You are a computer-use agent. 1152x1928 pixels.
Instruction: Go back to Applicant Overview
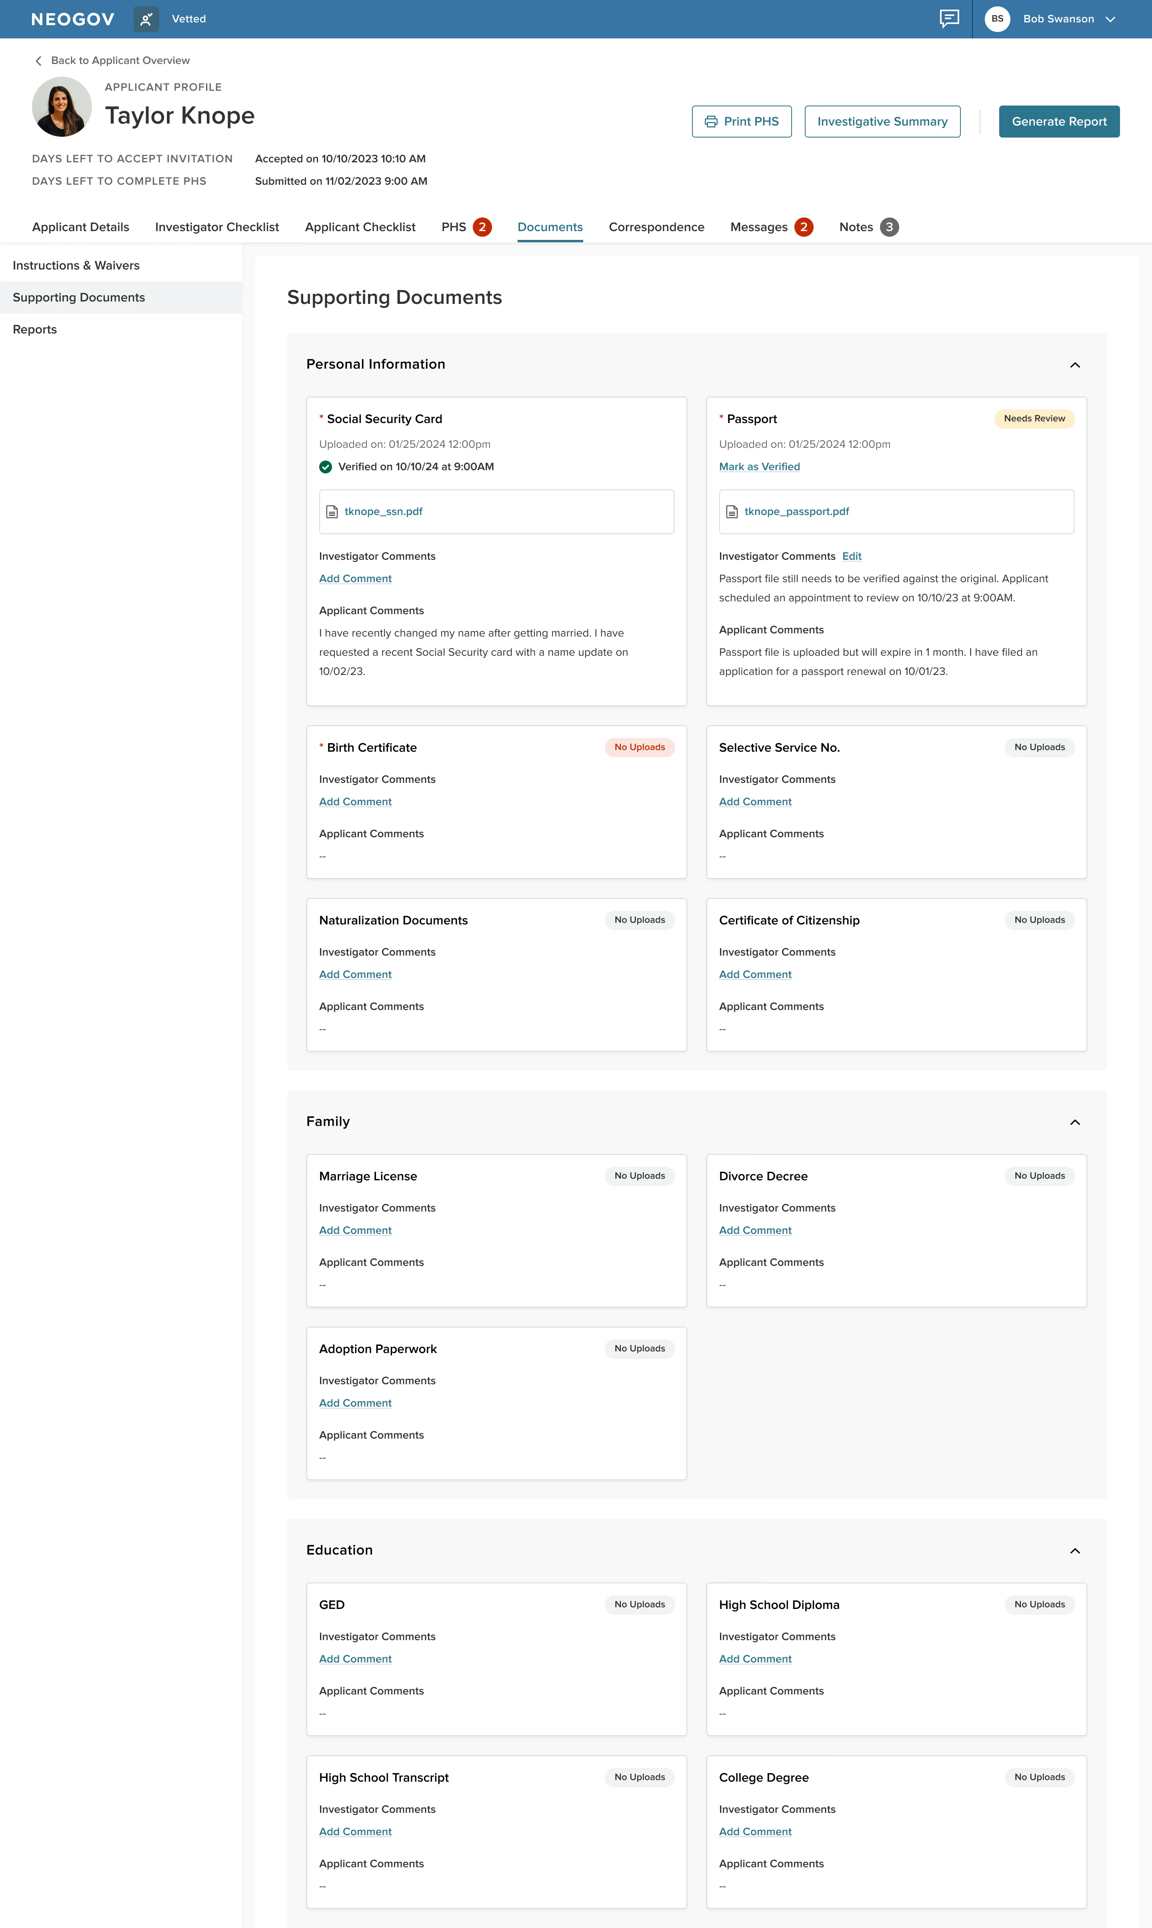pos(112,60)
